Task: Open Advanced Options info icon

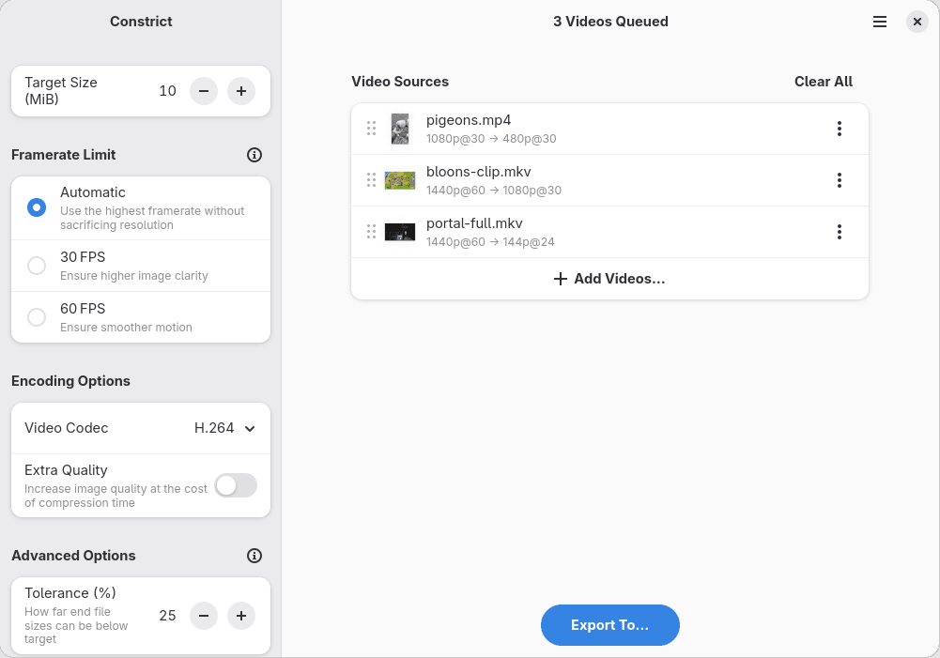Action: (x=254, y=556)
